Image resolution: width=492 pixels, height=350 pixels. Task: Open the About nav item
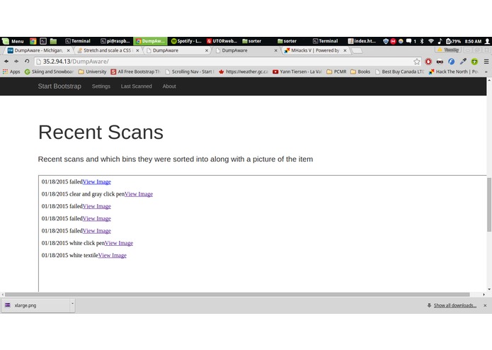point(169,86)
